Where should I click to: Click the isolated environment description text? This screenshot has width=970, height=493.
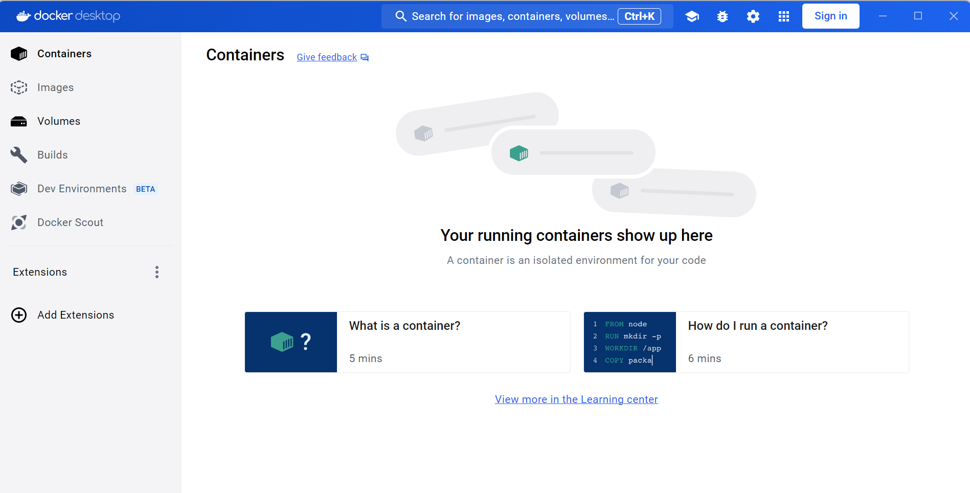[x=576, y=260]
